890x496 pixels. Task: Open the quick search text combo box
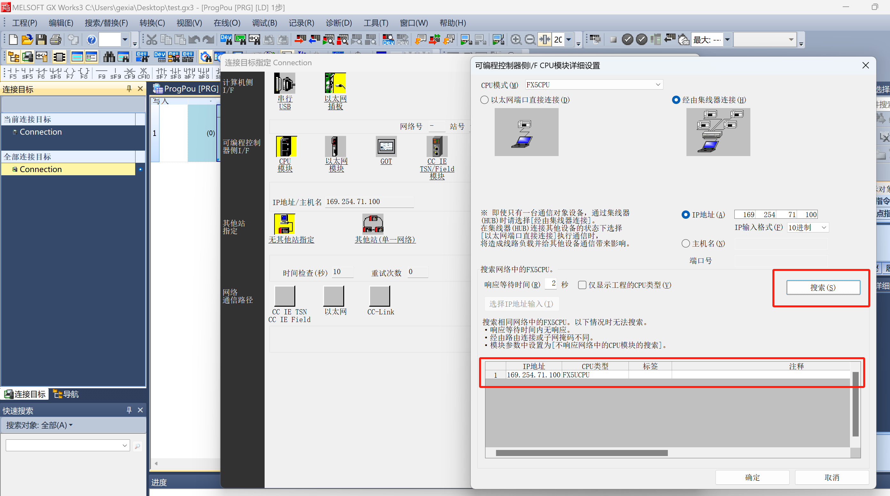(68, 445)
